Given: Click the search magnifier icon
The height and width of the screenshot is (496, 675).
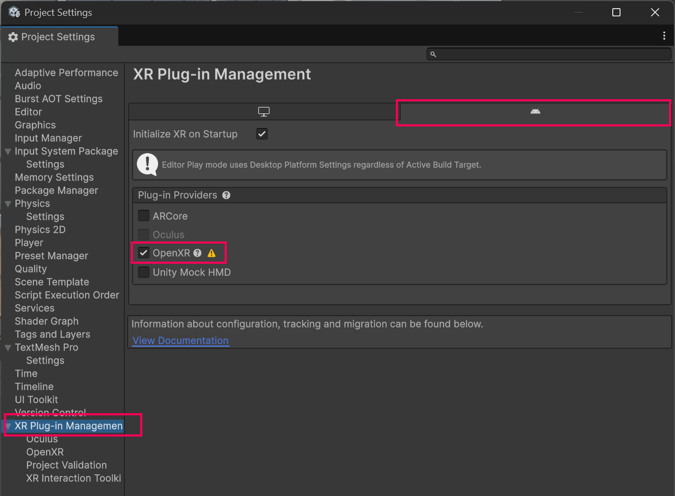Looking at the screenshot, I should pyautogui.click(x=433, y=54).
